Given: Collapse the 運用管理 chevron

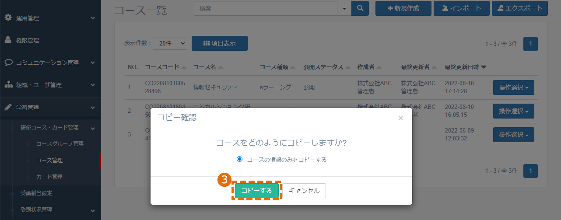Looking at the screenshot, I should pyautogui.click(x=93, y=18).
